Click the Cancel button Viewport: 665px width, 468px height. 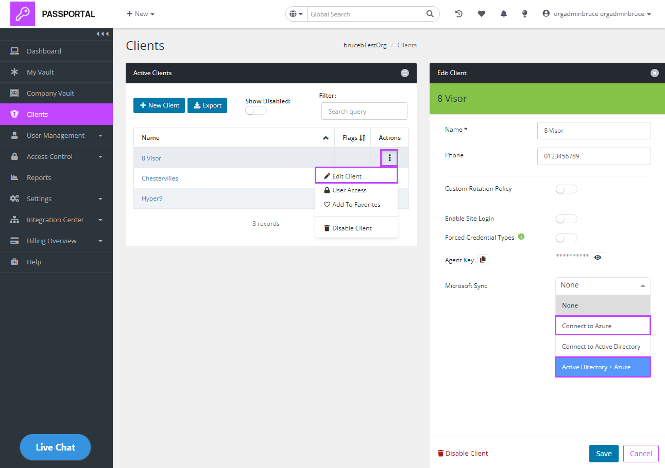pyautogui.click(x=641, y=454)
